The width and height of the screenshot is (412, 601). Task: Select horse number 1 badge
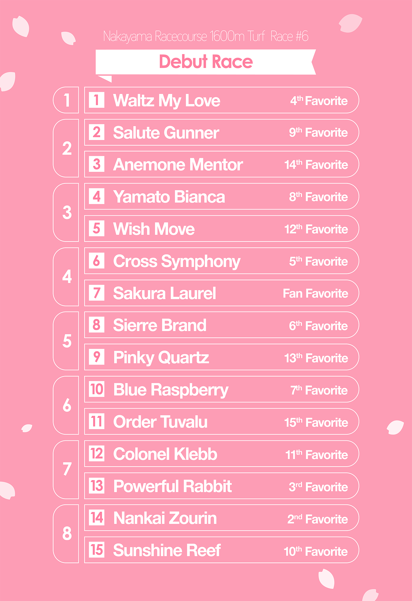97,100
